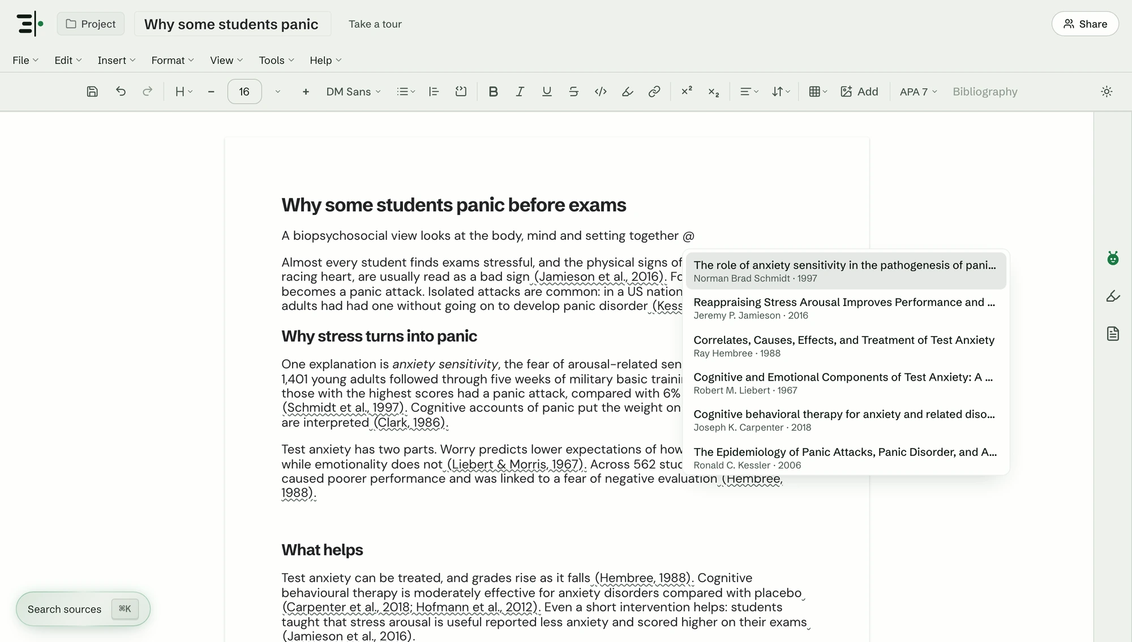The image size is (1132, 642).
Task: Click the Share button
Action: (1085, 24)
